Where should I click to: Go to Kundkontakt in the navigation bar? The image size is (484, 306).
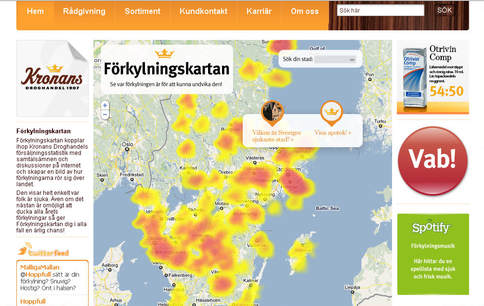point(203,12)
